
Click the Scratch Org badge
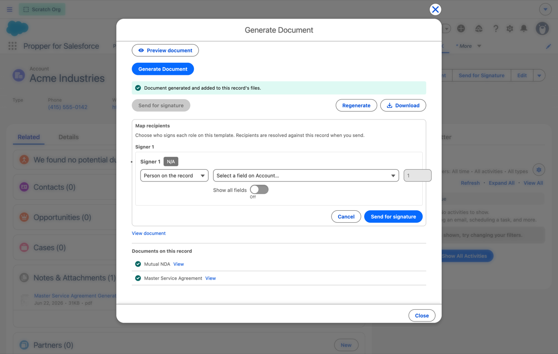(x=42, y=9)
